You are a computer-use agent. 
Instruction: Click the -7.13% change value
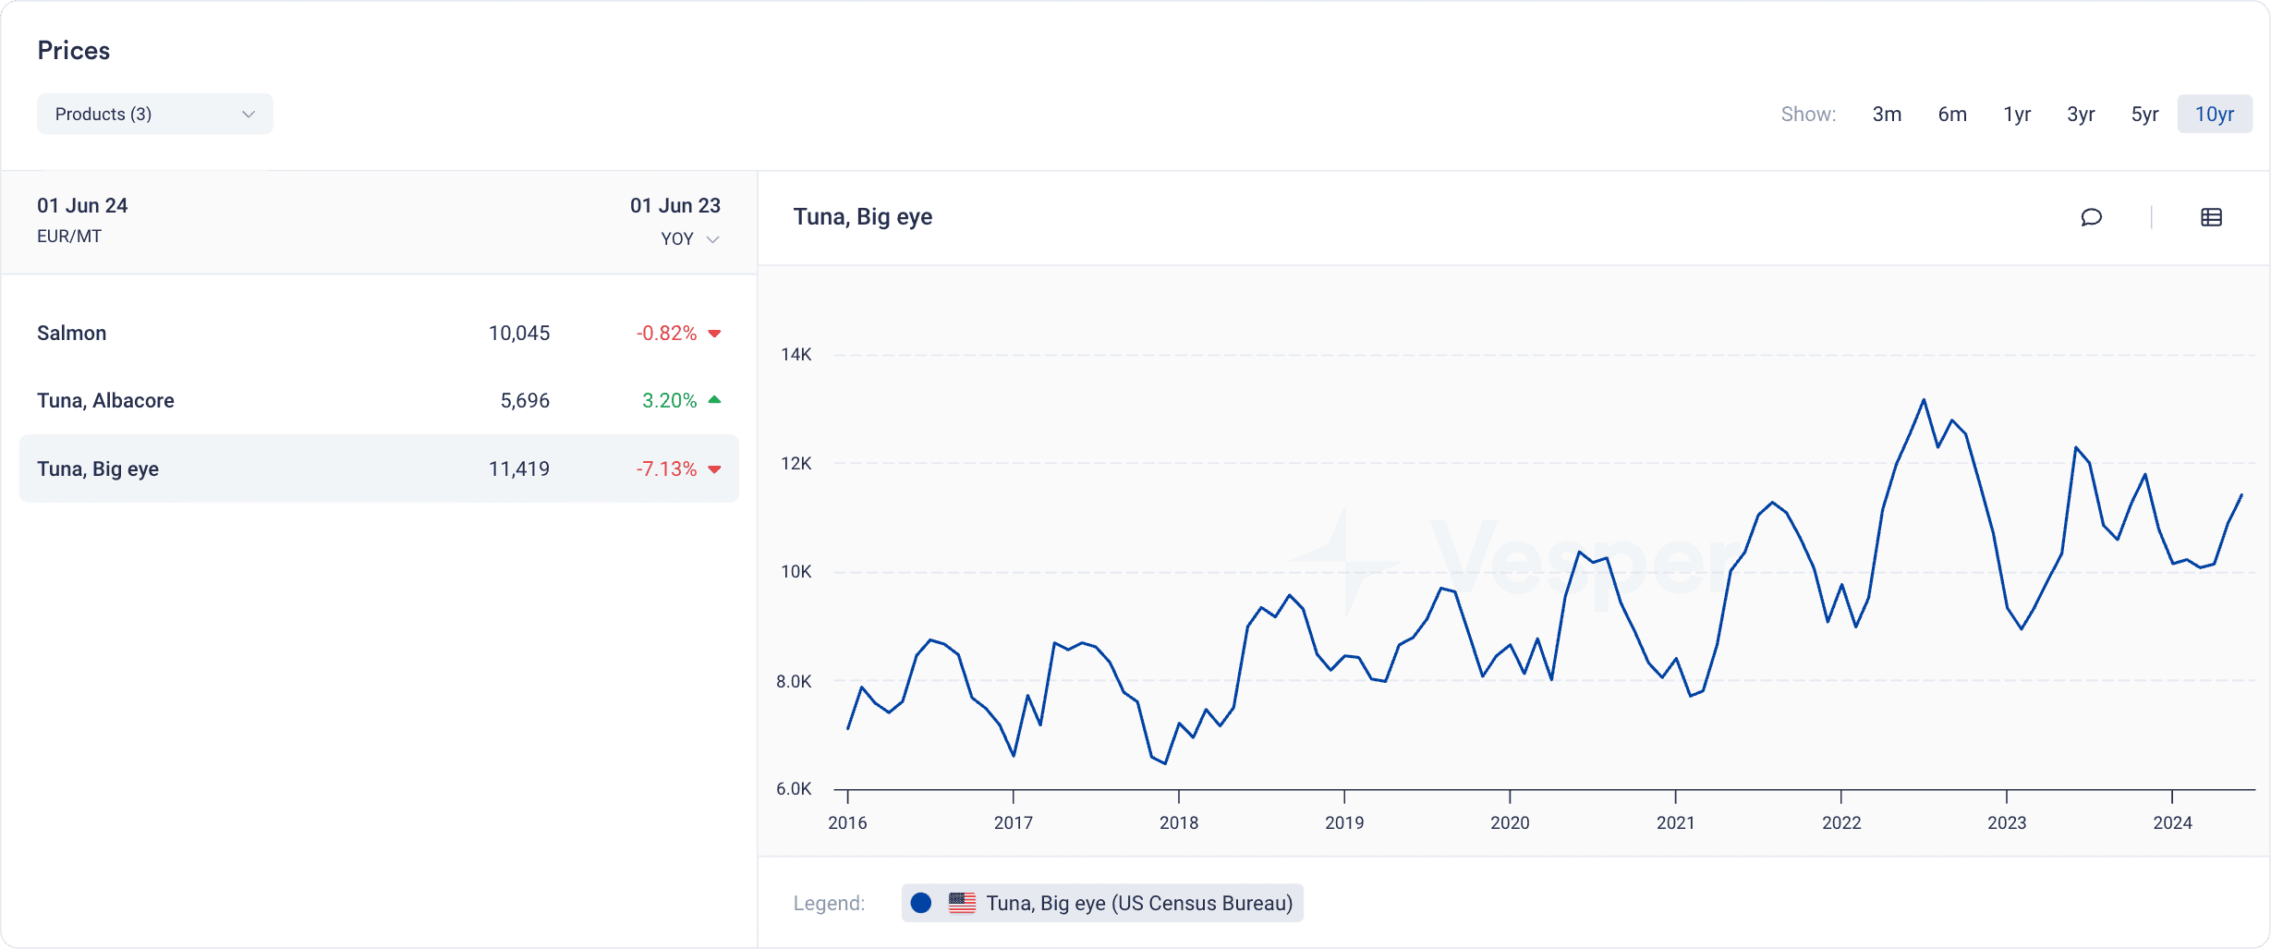666,468
